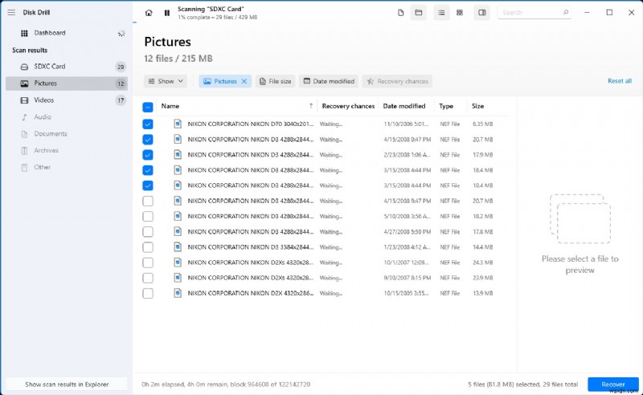This screenshot has height=395, width=643.
Task: Check the 5/10/2008 18.2 MB file checkbox
Action: click(x=148, y=216)
